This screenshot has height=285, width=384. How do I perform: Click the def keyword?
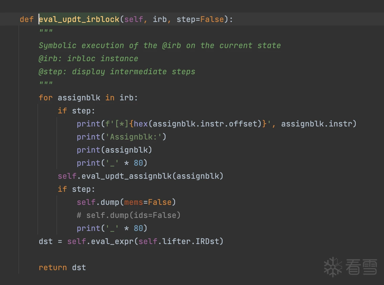[26, 19]
